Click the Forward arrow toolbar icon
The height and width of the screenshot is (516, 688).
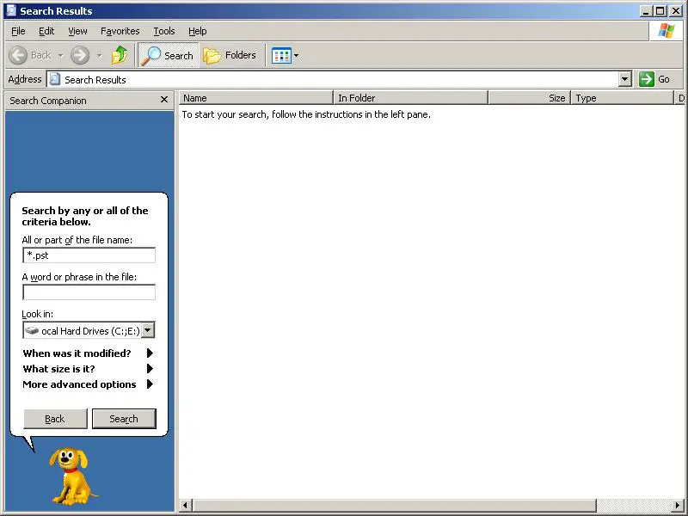coord(80,55)
